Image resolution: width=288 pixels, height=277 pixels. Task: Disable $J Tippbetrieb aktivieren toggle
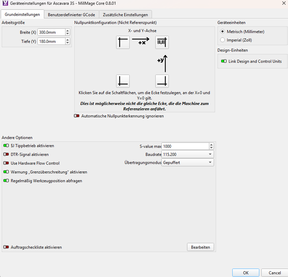[x=6, y=146]
